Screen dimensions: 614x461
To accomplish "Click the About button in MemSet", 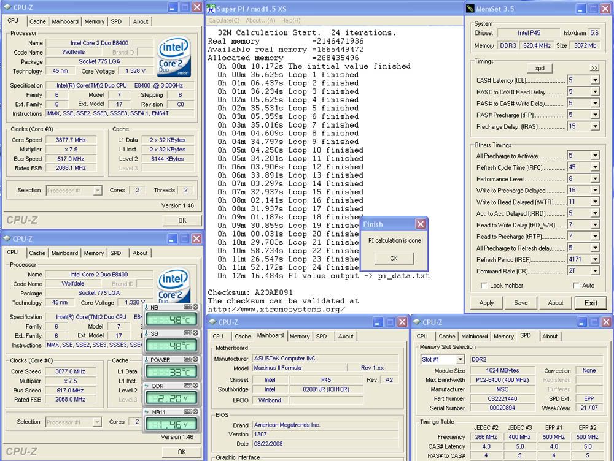I will point(556,303).
